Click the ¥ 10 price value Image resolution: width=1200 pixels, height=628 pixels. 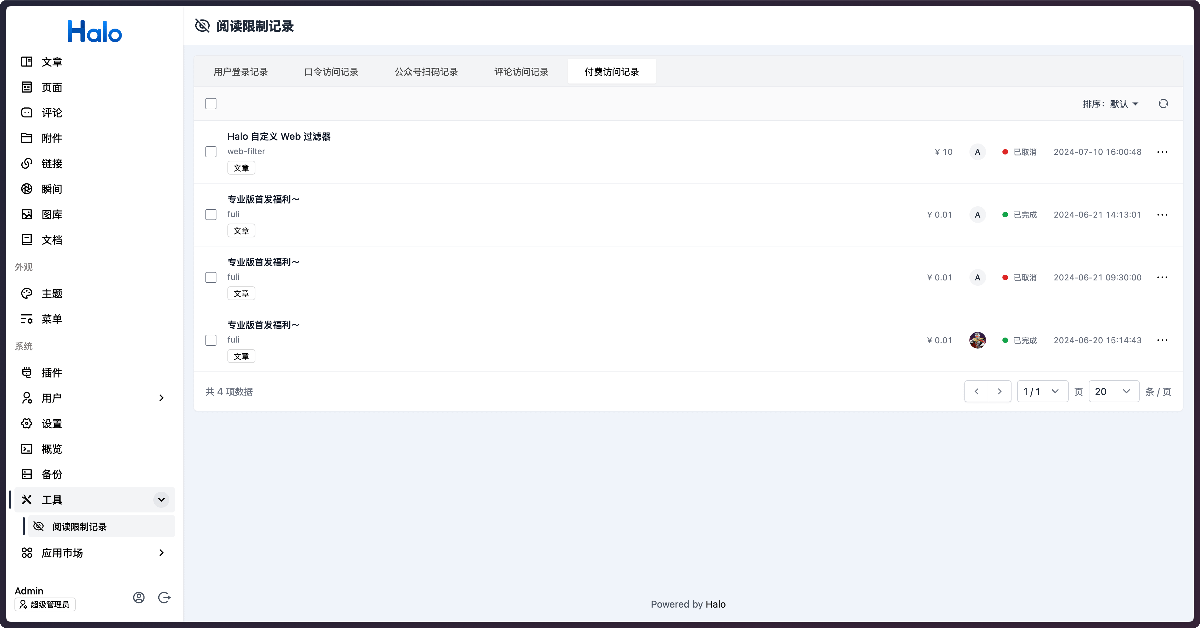point(943,152)
